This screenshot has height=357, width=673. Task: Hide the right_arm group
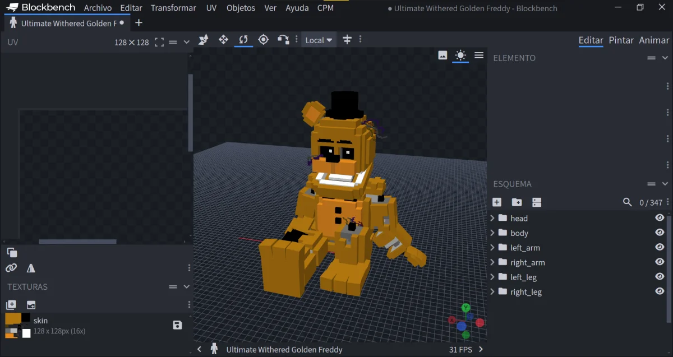tap(660, 262)
